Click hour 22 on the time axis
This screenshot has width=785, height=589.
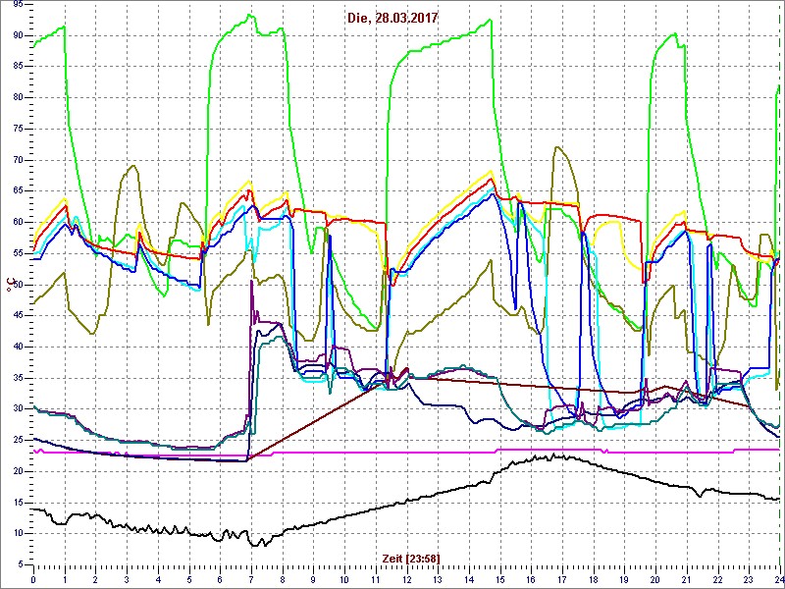[x=716, y=578]
